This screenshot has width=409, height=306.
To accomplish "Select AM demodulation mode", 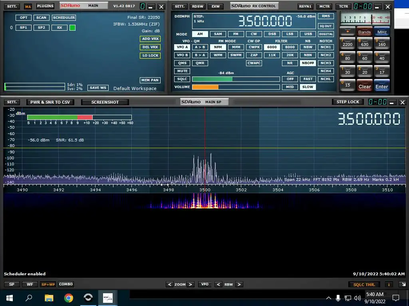I will (x=200, y=34).
